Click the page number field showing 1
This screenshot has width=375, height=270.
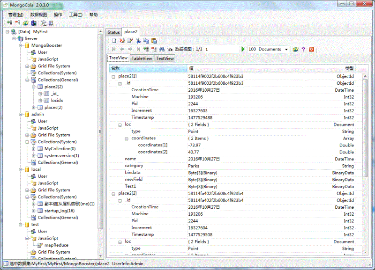click(221, 49)
